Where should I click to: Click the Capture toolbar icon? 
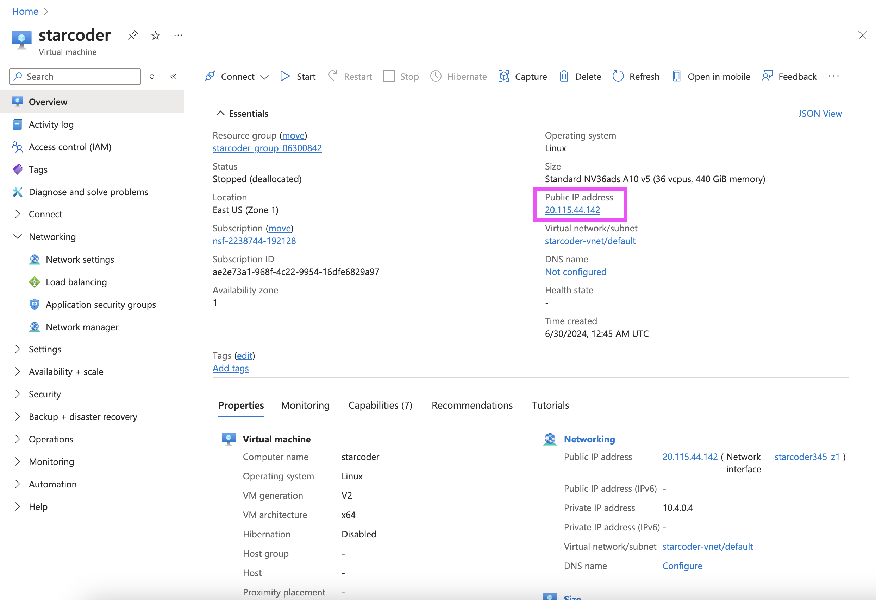(503, 76)
